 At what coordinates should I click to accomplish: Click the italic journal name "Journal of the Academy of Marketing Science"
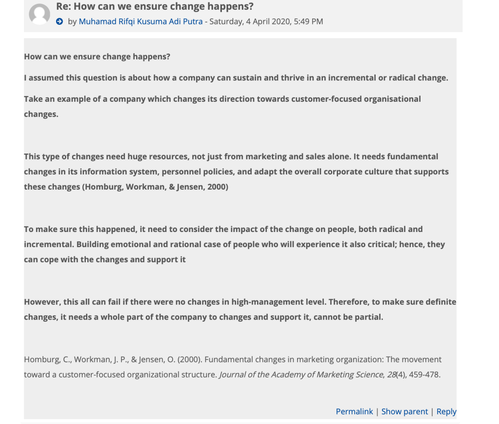(301, 375)
